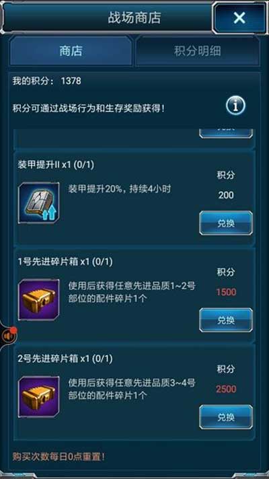
Task: Click 兑换 for 1号先进碎片箱
Action: coord(226,320)
